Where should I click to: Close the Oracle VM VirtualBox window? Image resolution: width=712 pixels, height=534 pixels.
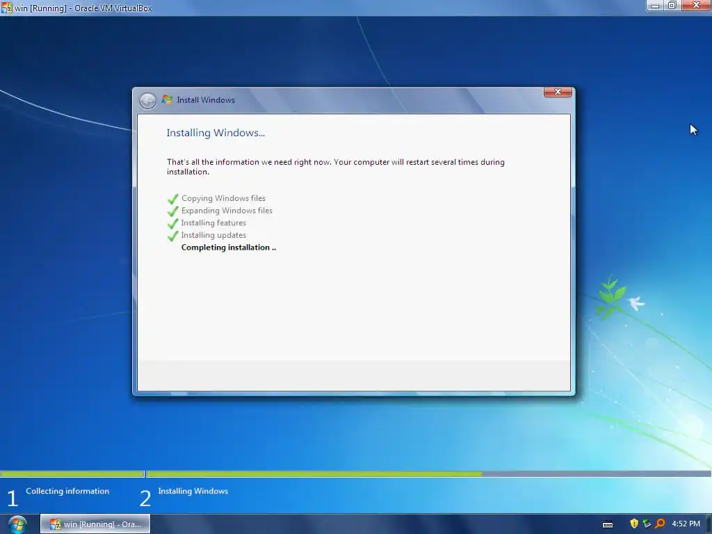pyautogui.click(x=696, y=6)
